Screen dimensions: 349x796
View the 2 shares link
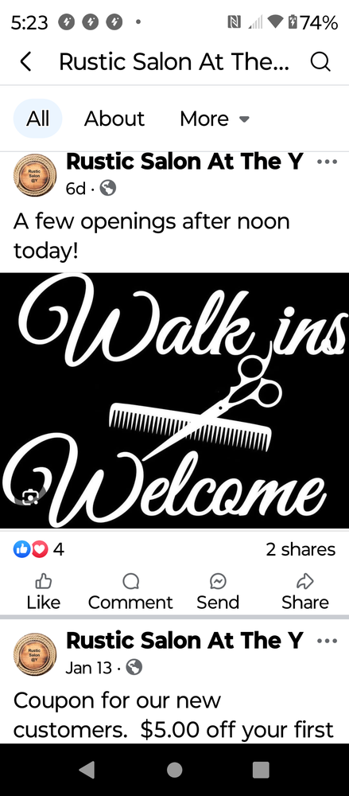301,548
